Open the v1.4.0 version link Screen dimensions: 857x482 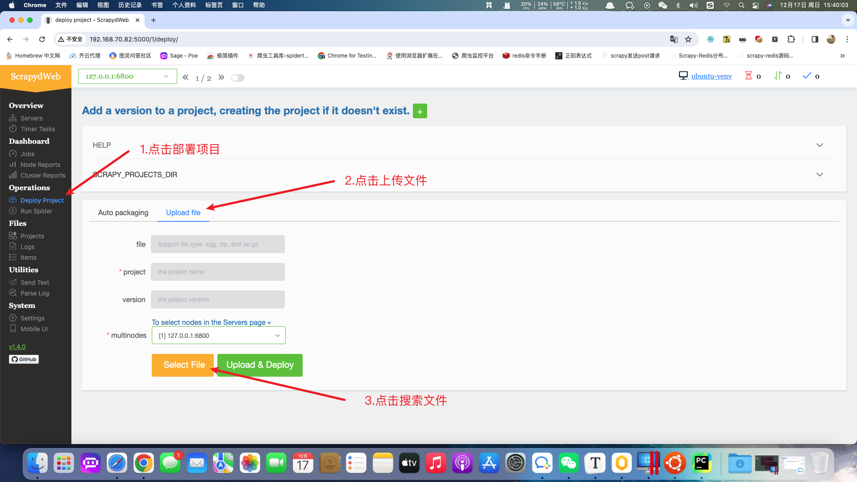[x=17, y=347]
